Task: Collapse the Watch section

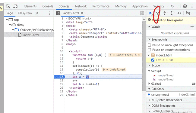Action: click(149, 26)
